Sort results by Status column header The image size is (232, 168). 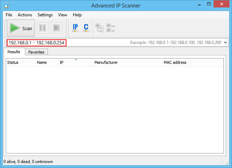(x=21, y=62)
